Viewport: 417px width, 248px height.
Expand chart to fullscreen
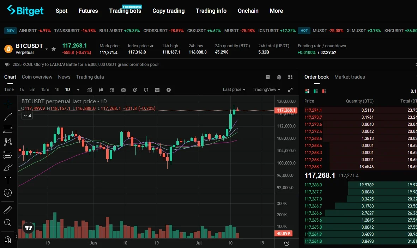point(290,90)
